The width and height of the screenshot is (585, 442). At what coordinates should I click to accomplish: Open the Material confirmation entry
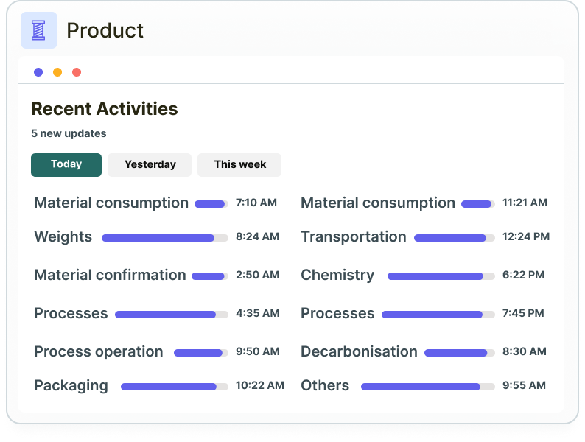(x=110, y=275)
